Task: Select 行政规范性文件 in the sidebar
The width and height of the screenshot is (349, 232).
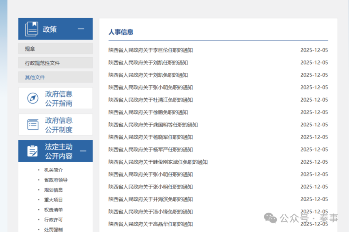Action: pyautogui.click(x=42, y=63)
